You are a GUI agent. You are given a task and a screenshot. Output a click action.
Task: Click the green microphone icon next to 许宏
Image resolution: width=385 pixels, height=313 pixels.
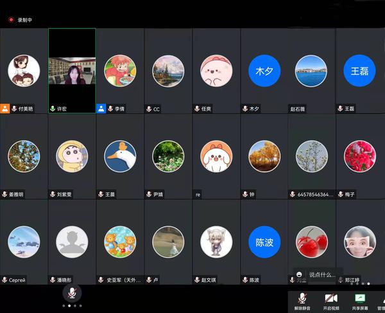click(x=53, y=109)
